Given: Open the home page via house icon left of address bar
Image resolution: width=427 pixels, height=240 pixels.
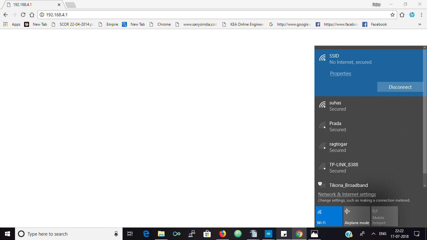Looking at the screenshot, I should coord(32,15).
